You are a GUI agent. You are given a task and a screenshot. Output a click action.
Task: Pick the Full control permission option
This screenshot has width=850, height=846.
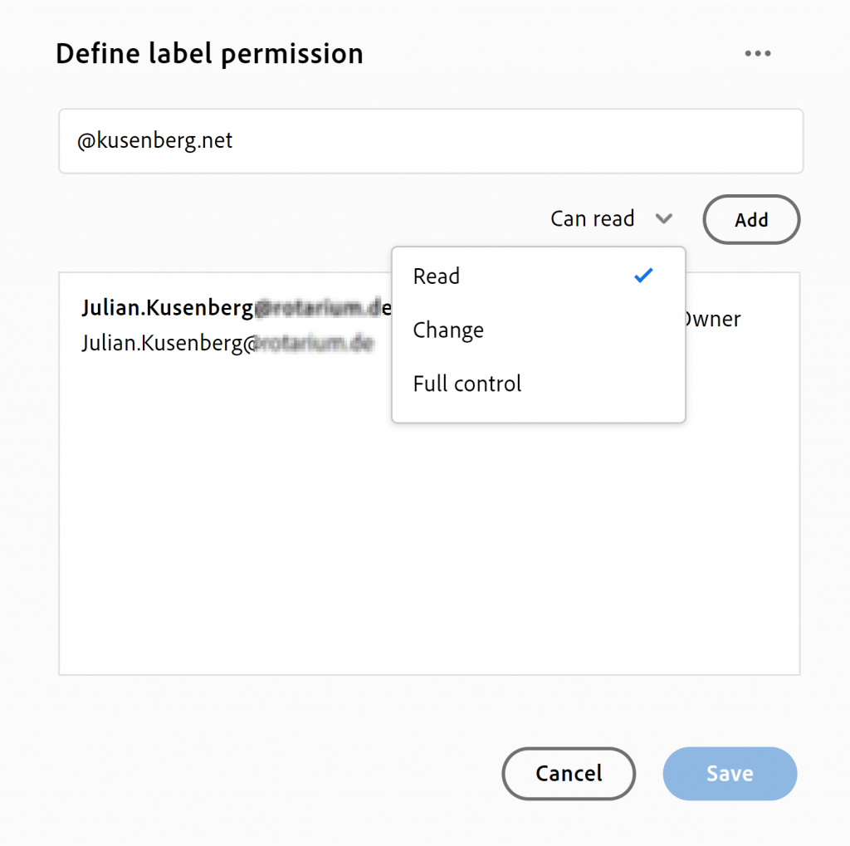[x=467, y=384]
